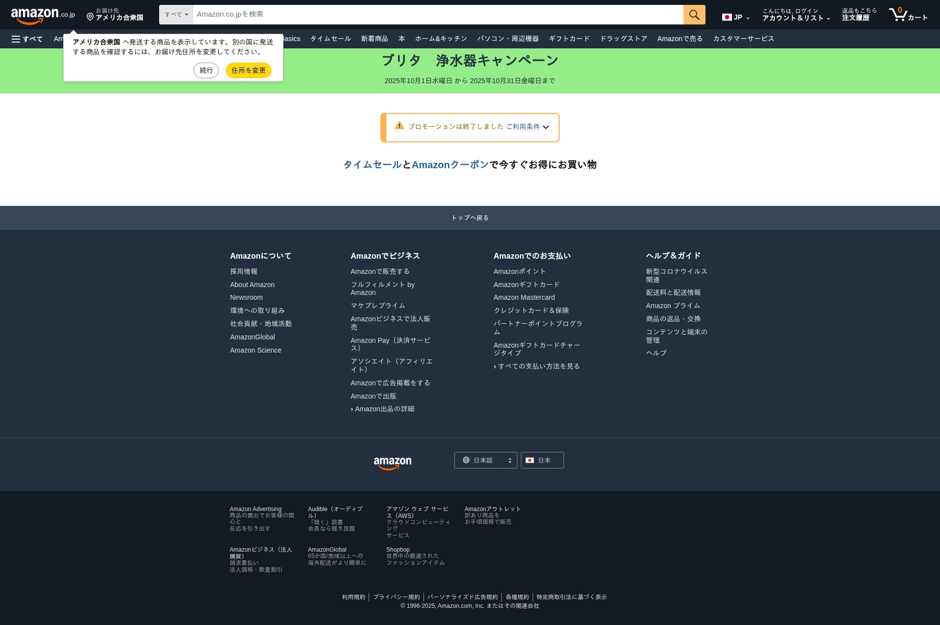
Task: Open the タイムセール nav item
Action: 330,39
